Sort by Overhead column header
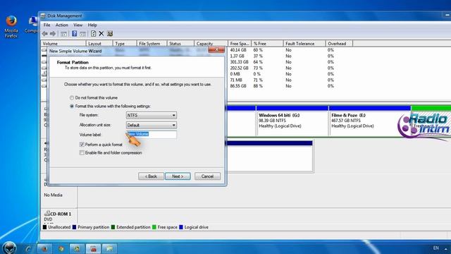 coord(339,44)
